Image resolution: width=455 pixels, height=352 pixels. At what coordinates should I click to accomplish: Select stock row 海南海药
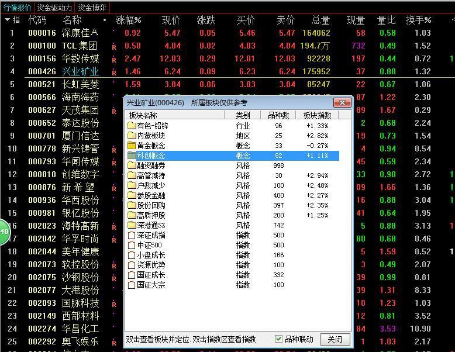[x=80, y=97]
